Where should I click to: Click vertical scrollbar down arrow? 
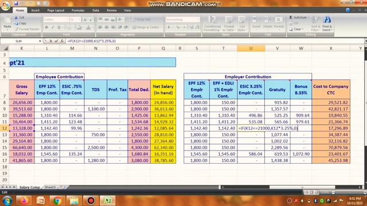365,183
